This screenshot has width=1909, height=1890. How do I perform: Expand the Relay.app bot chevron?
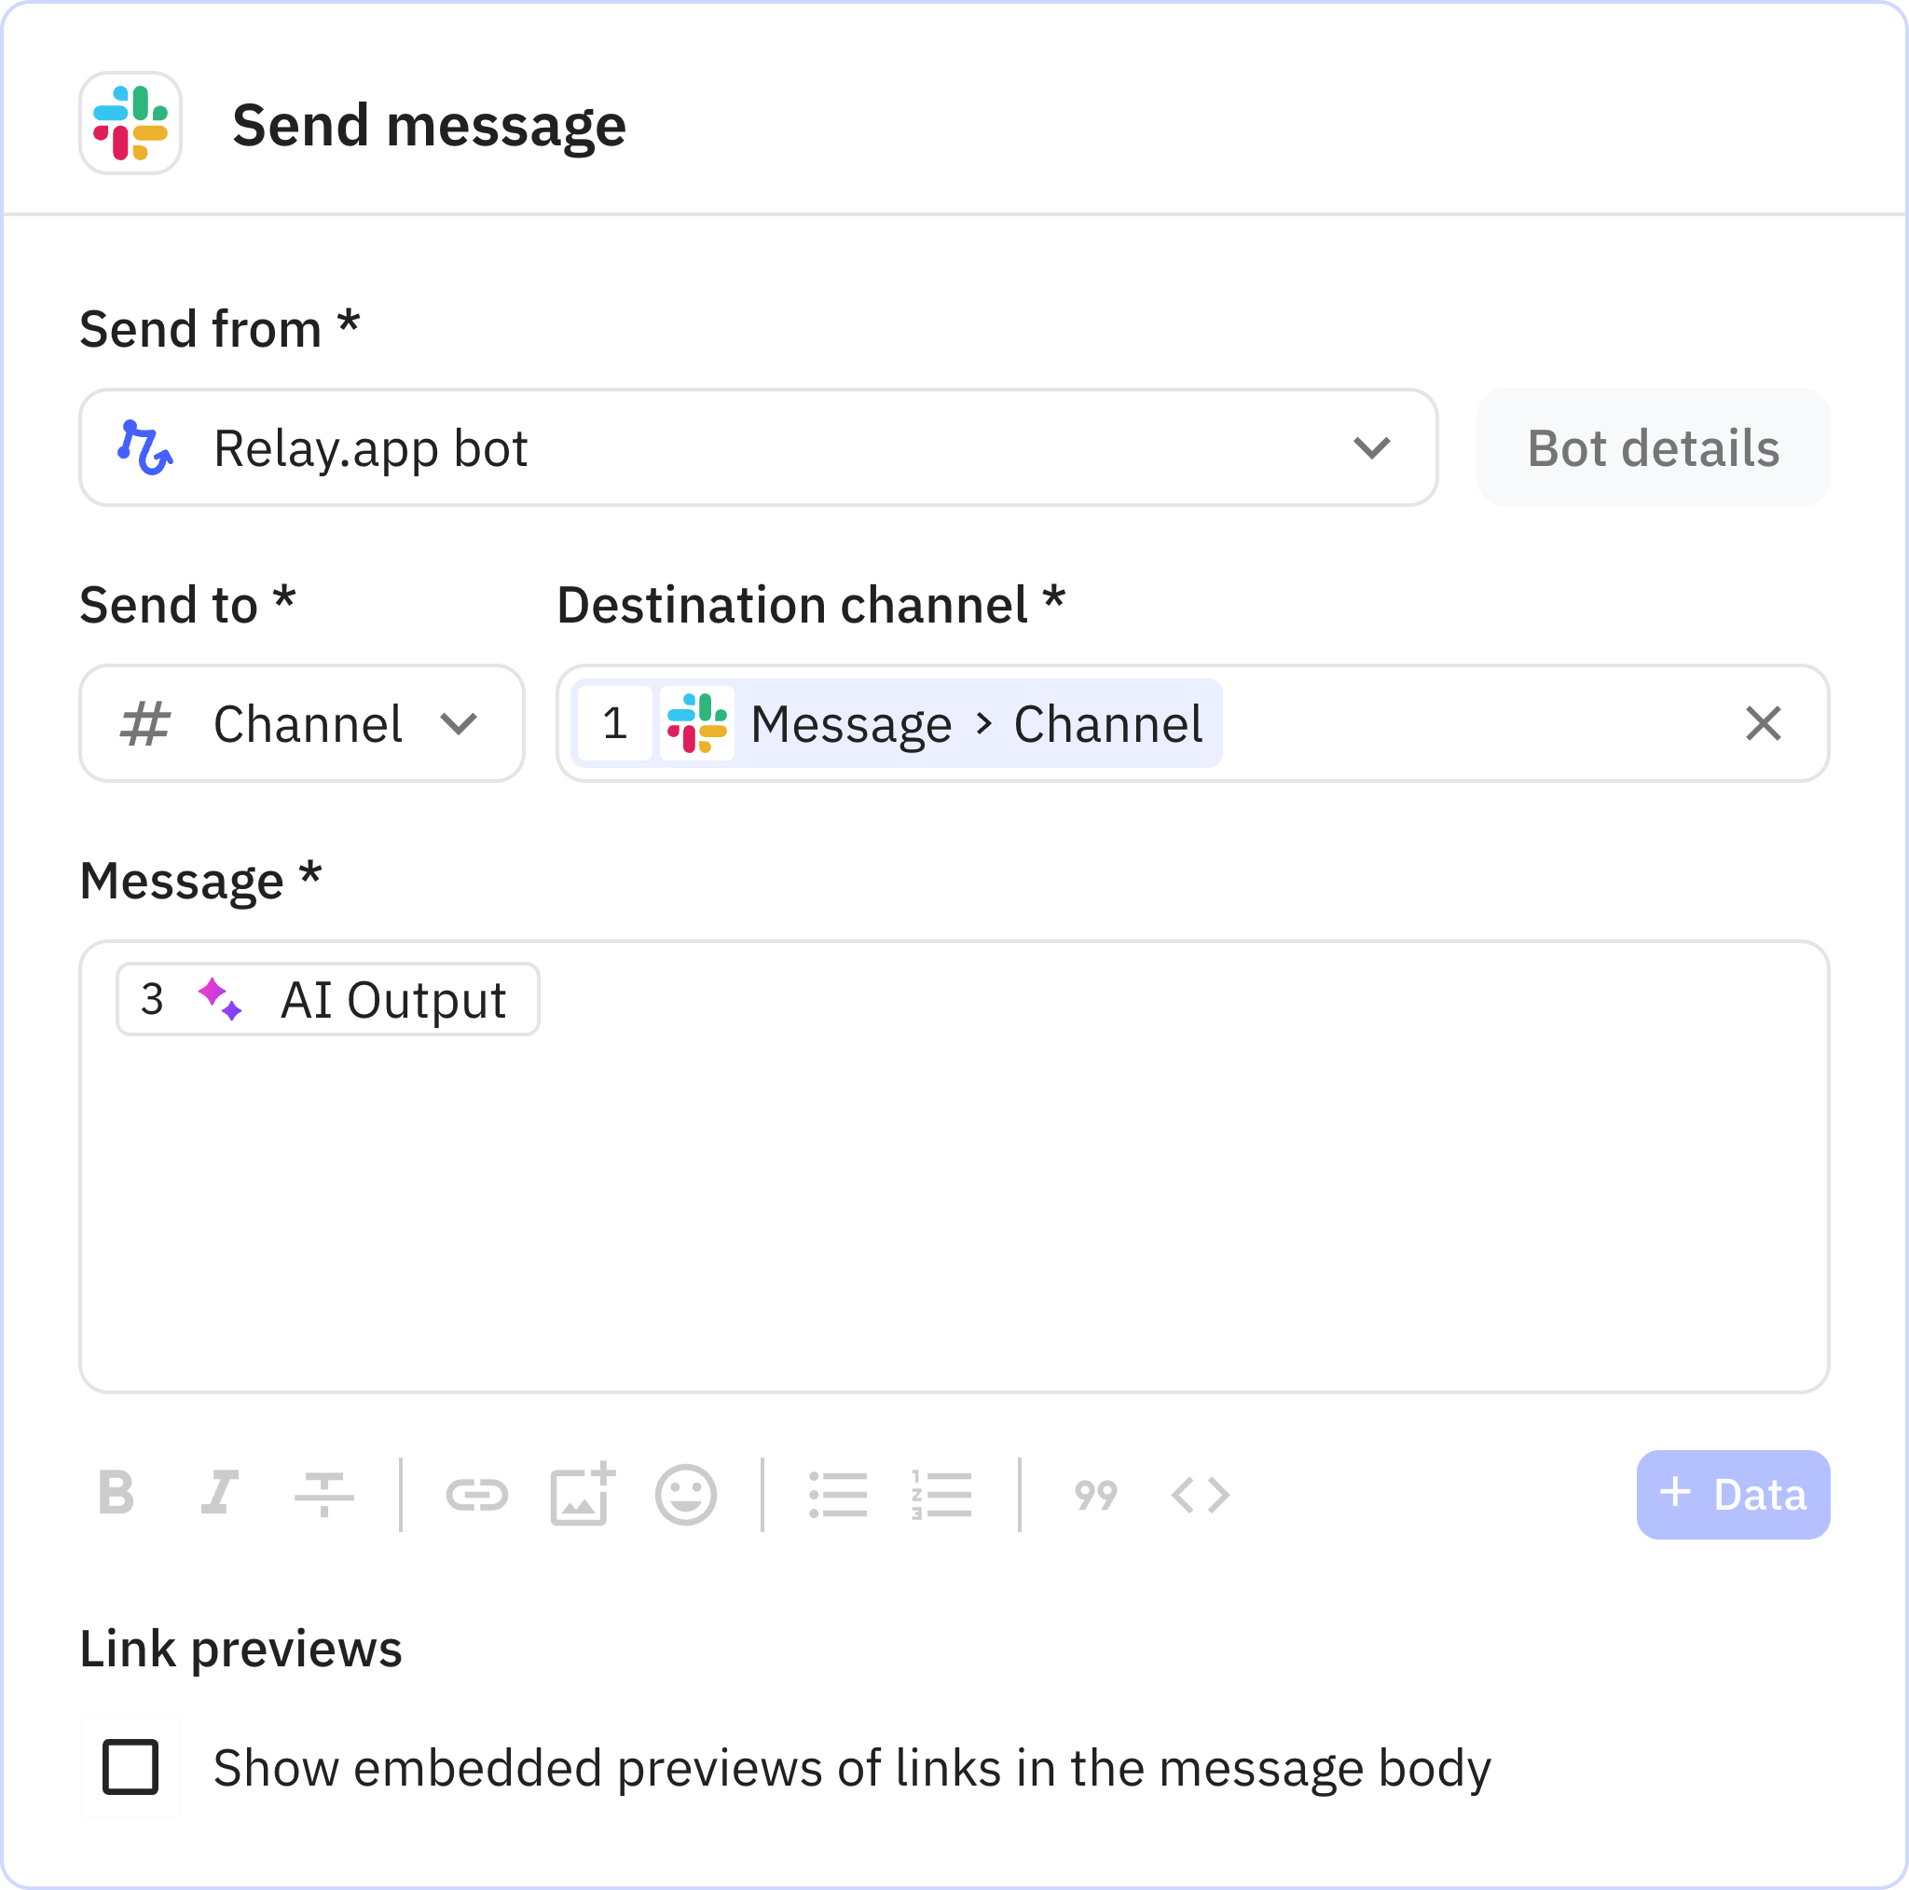pyautogui.click(x=1373, y=446)
